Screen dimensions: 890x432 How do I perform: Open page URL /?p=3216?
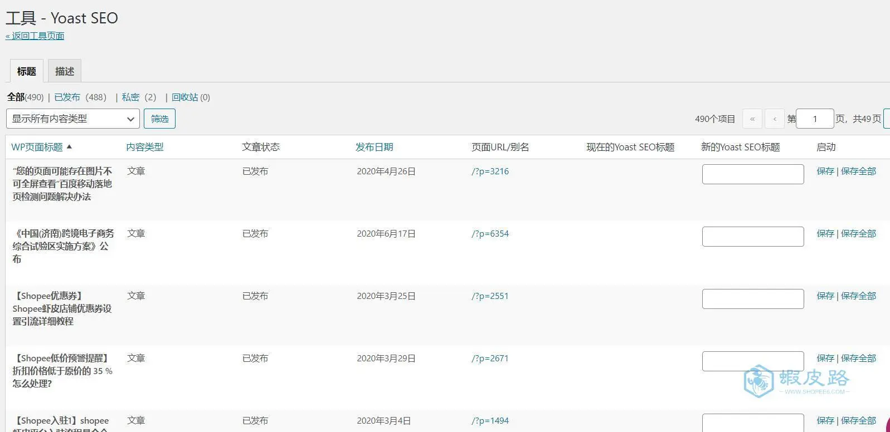pos(490,171)
